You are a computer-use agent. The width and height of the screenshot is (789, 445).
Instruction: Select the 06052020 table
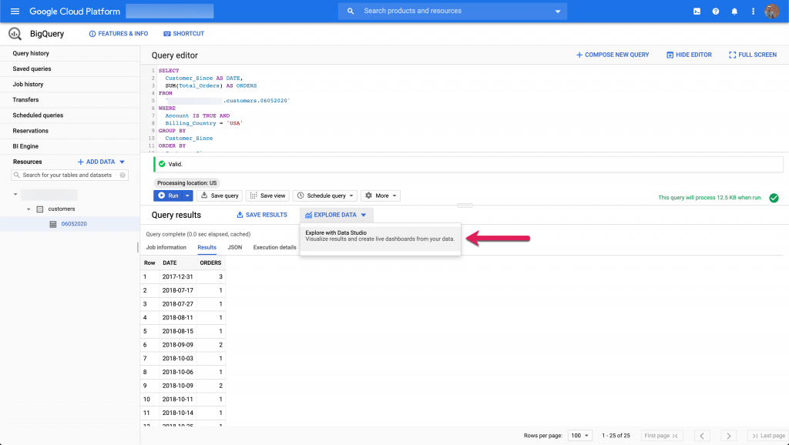click(x=74, y=224)
